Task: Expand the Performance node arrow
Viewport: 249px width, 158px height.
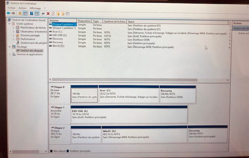Action: 14,39
